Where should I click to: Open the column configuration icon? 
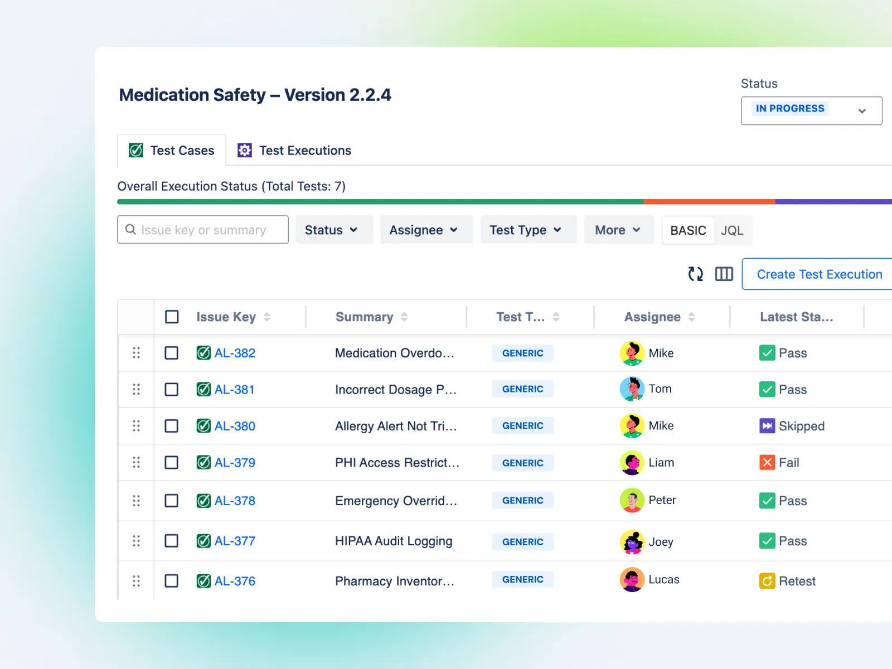[724, 274]
